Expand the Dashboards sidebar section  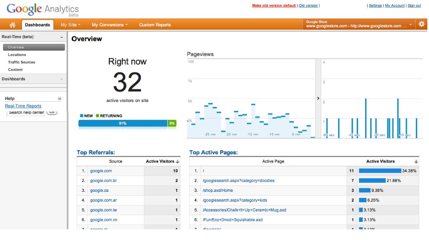click(62, 79)
